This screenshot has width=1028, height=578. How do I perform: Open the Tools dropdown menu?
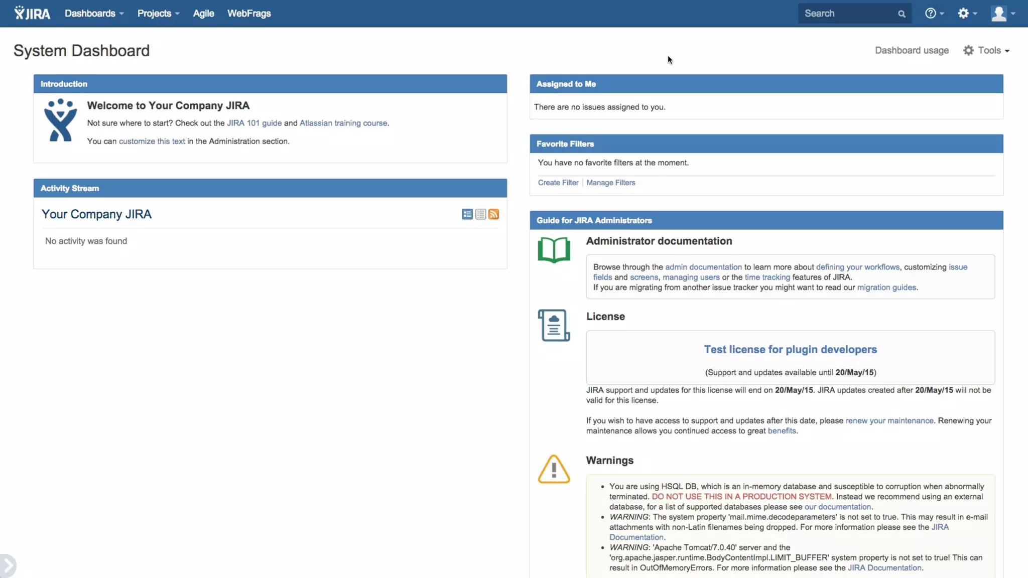987,50
